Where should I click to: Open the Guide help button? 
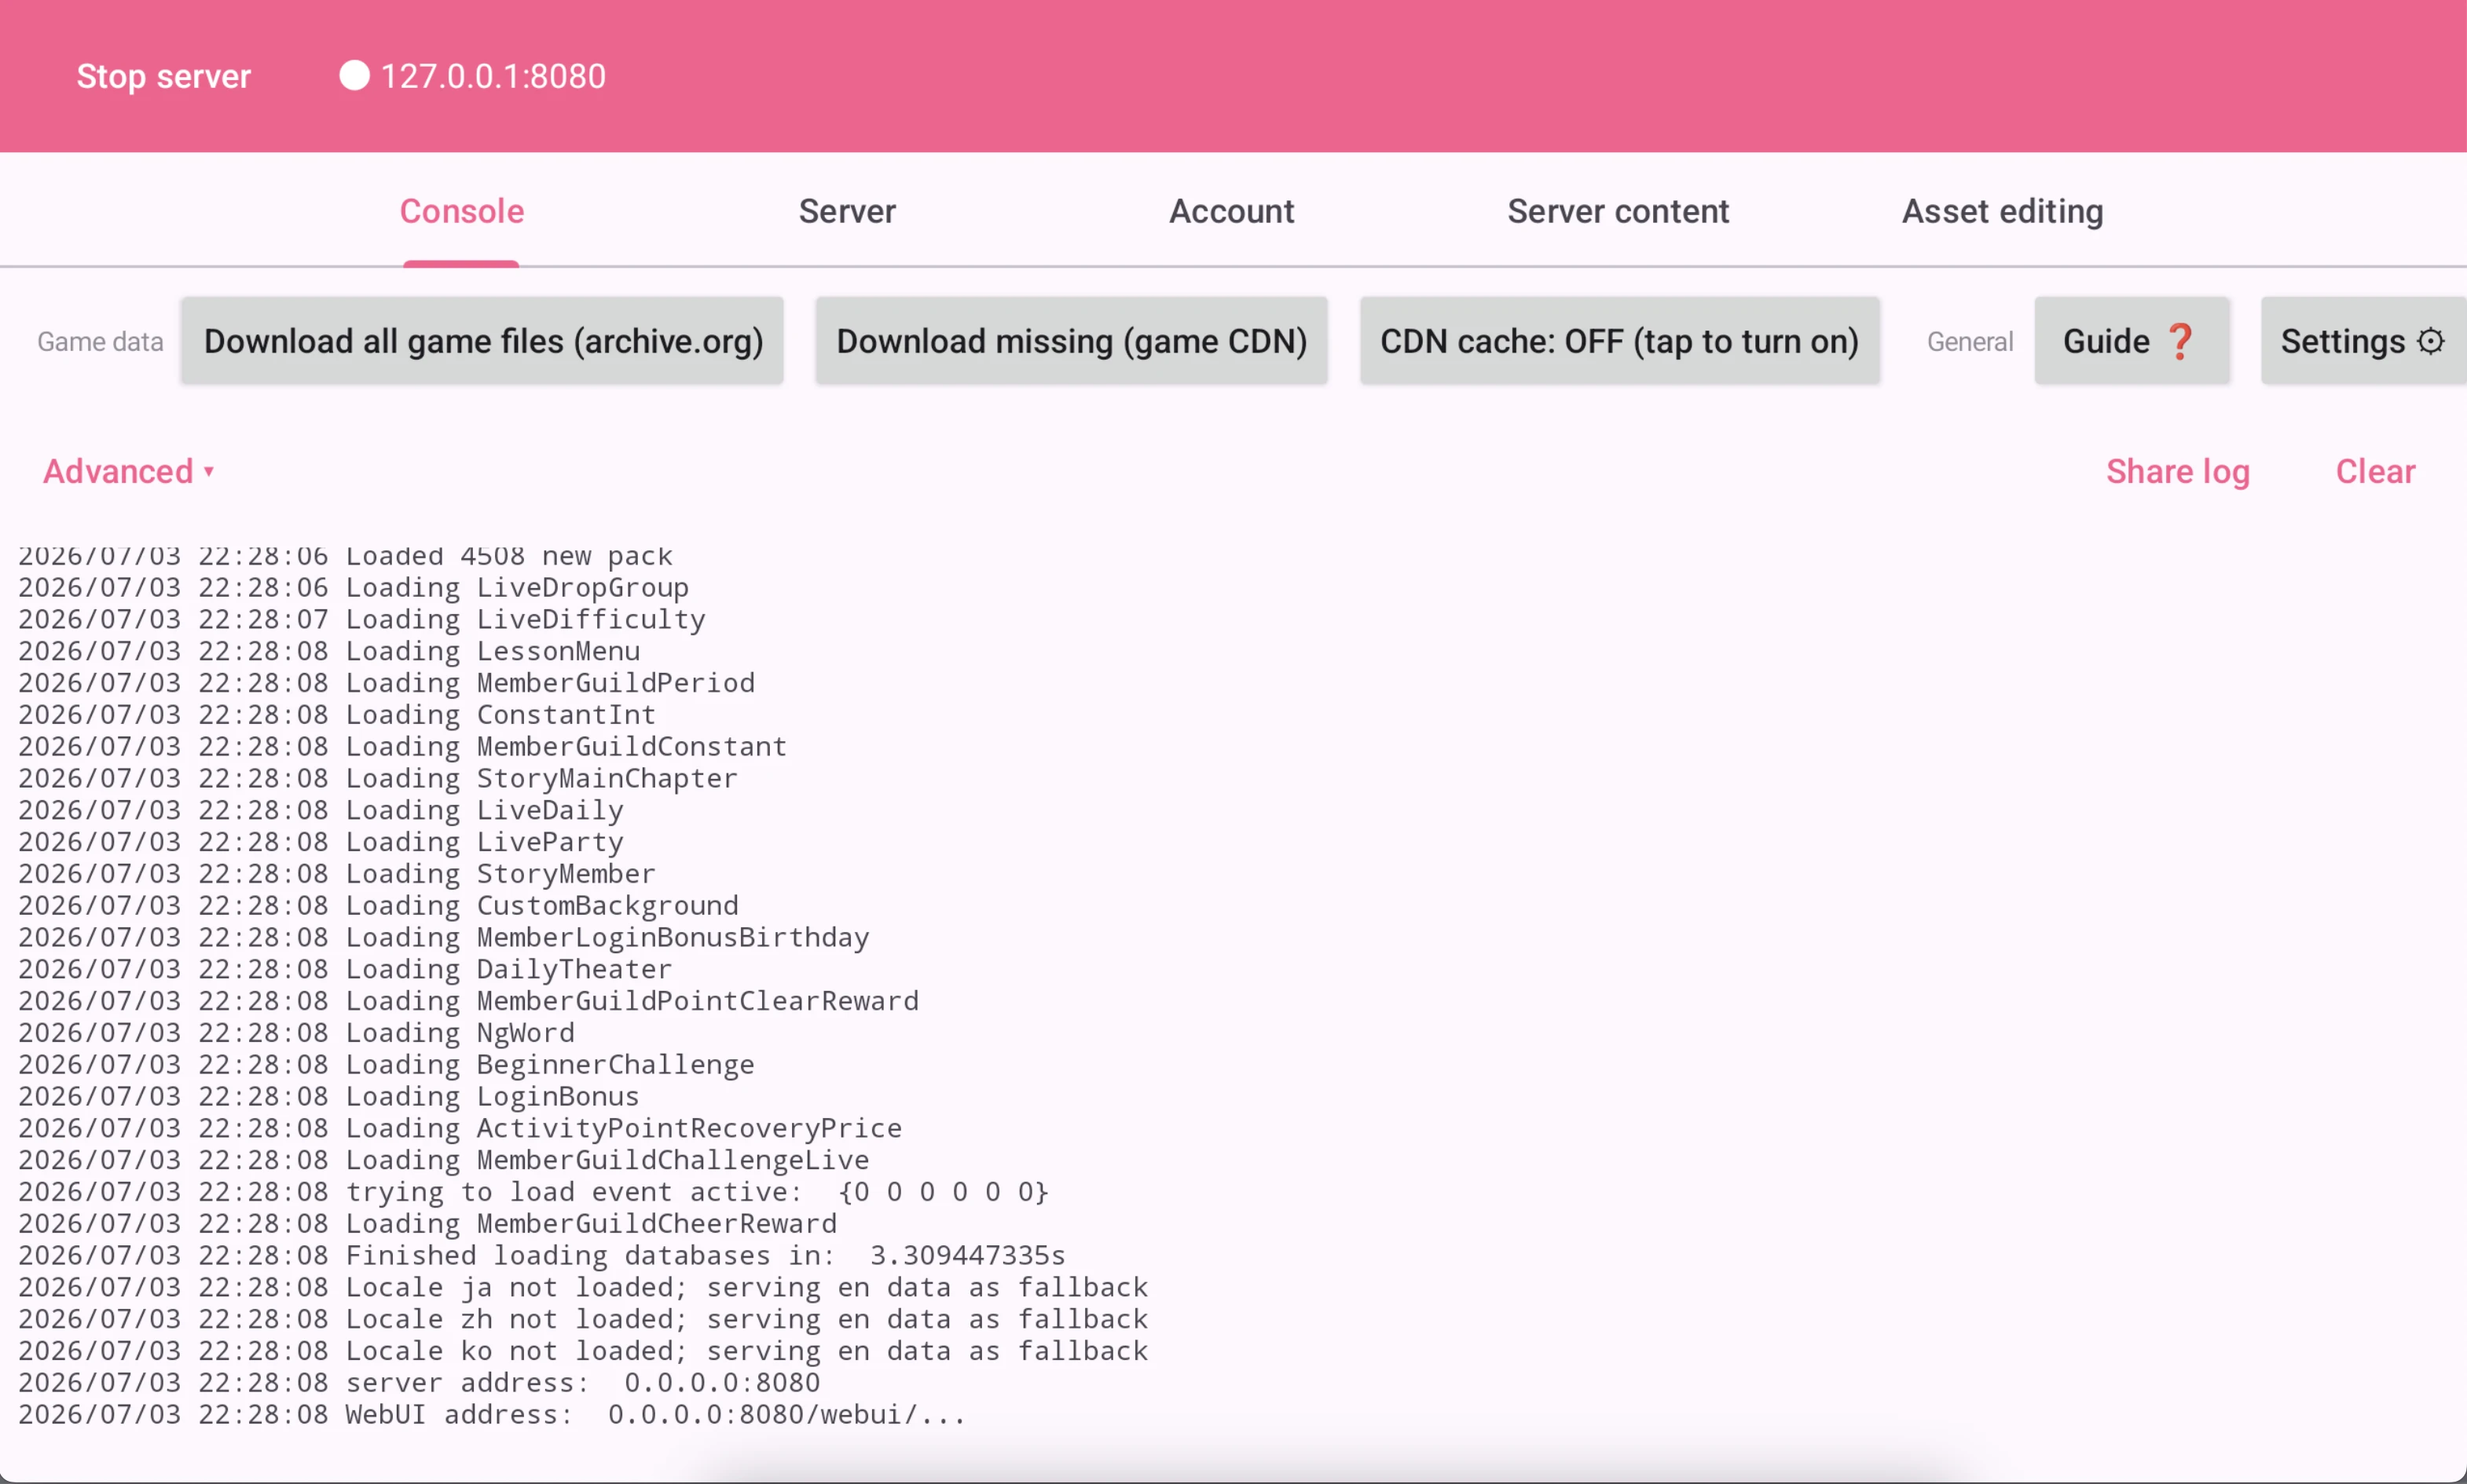point(2132,341)
